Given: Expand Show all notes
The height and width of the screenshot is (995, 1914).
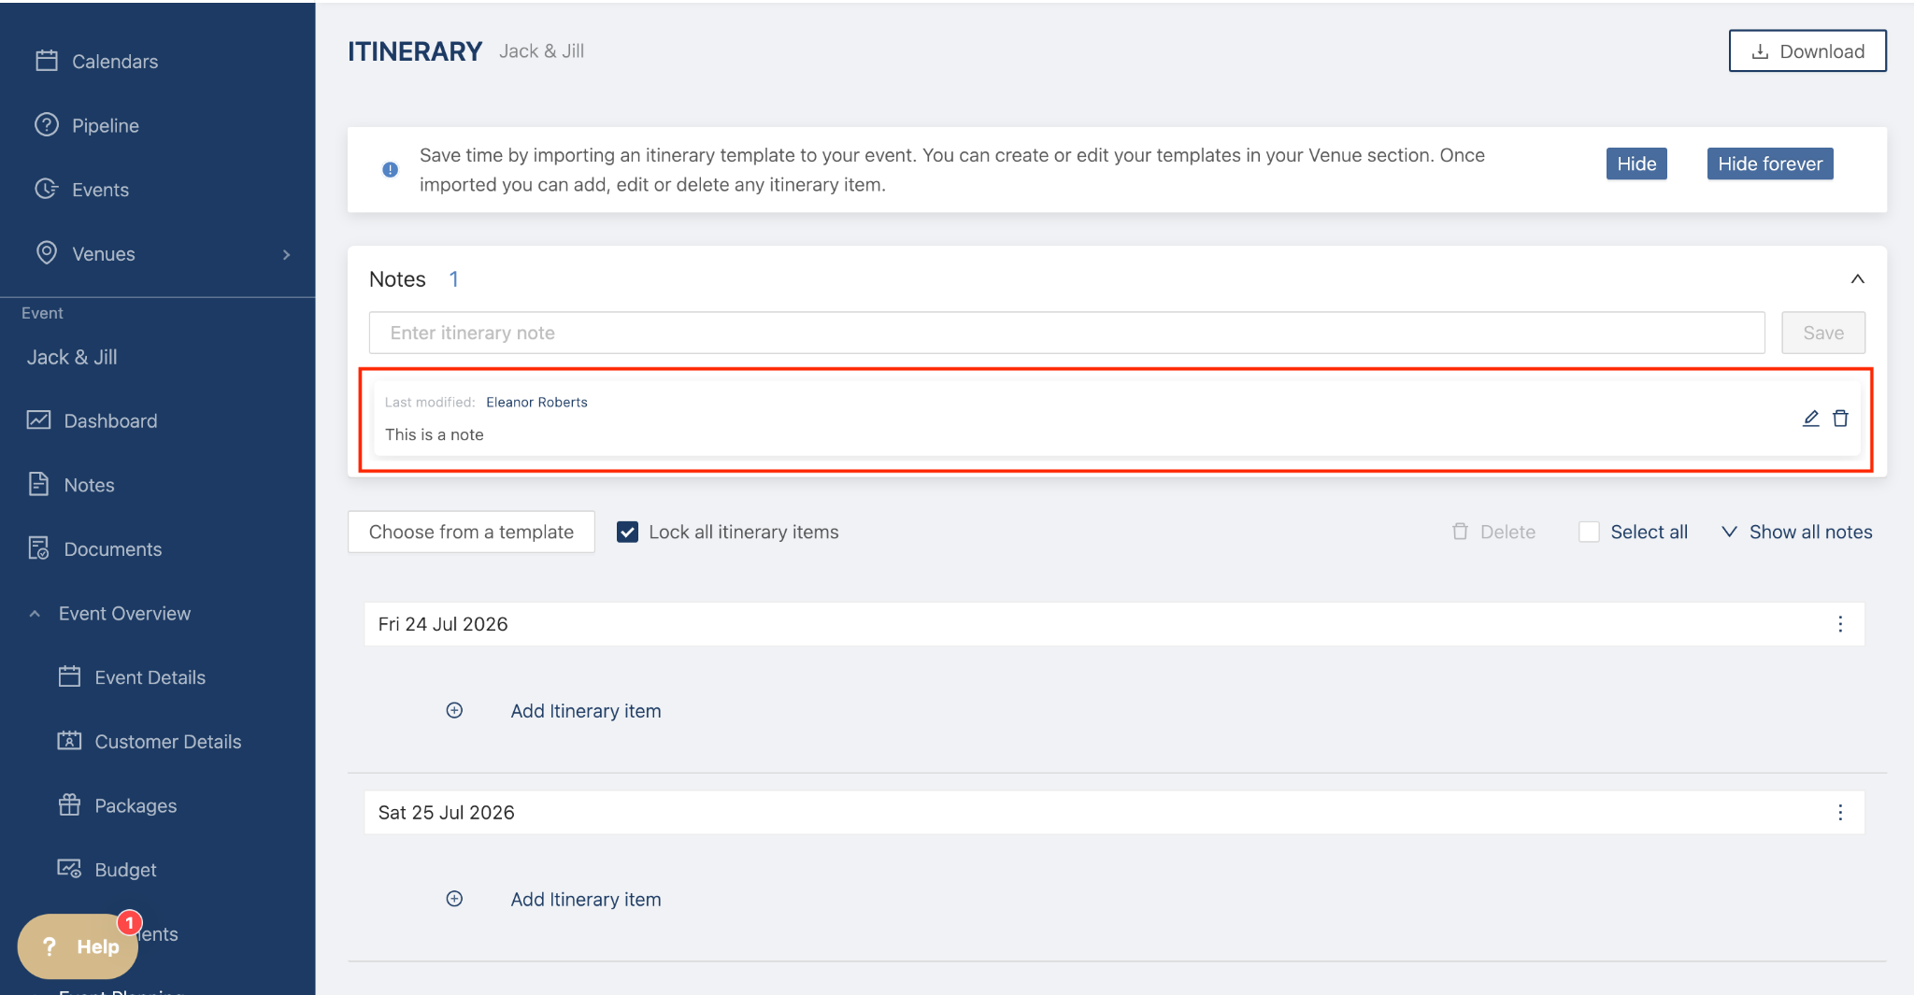Looking at the screenshot, I should [x=1797, y=533].
